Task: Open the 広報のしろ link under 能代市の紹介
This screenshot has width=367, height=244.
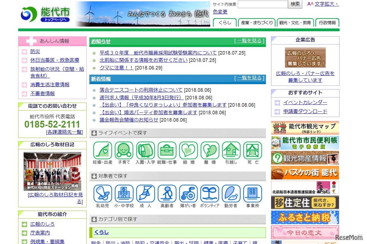Action: pyautogui.click(x=42, y=224)
